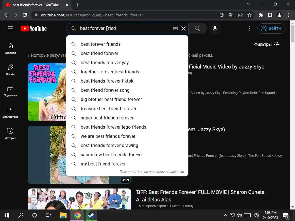Clear the search box with X icon

[x=184, y=28]
